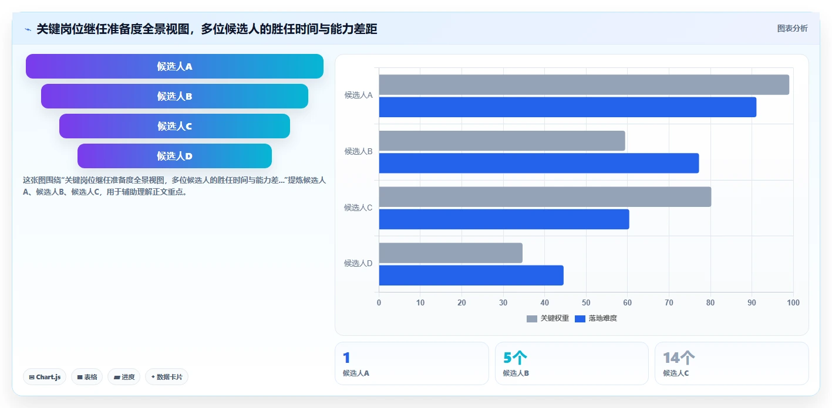
Task: Click 候选人C blue 落地难度 bar
Action: 504,219
